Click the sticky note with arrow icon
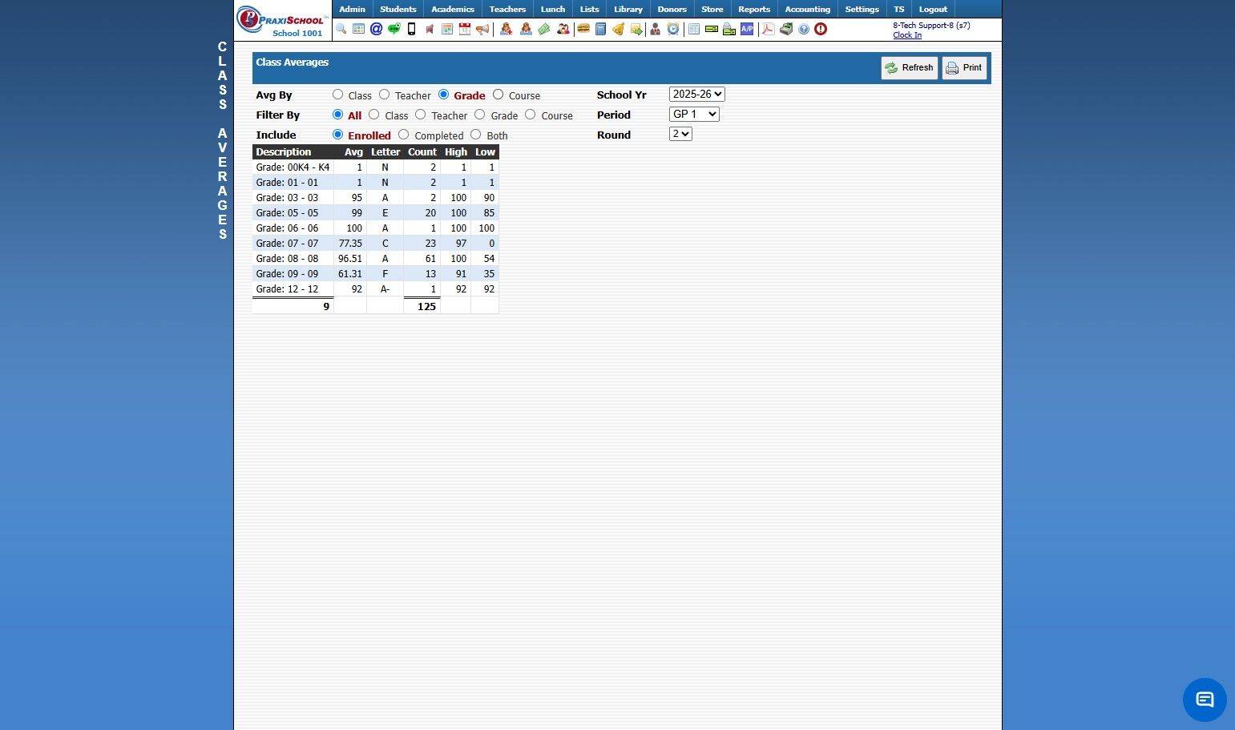 [x=636, y=29]
